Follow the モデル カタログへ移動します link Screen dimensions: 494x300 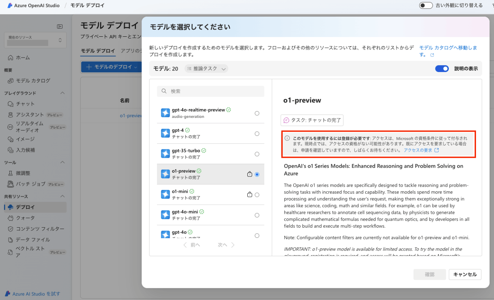(x=448, y=51)
